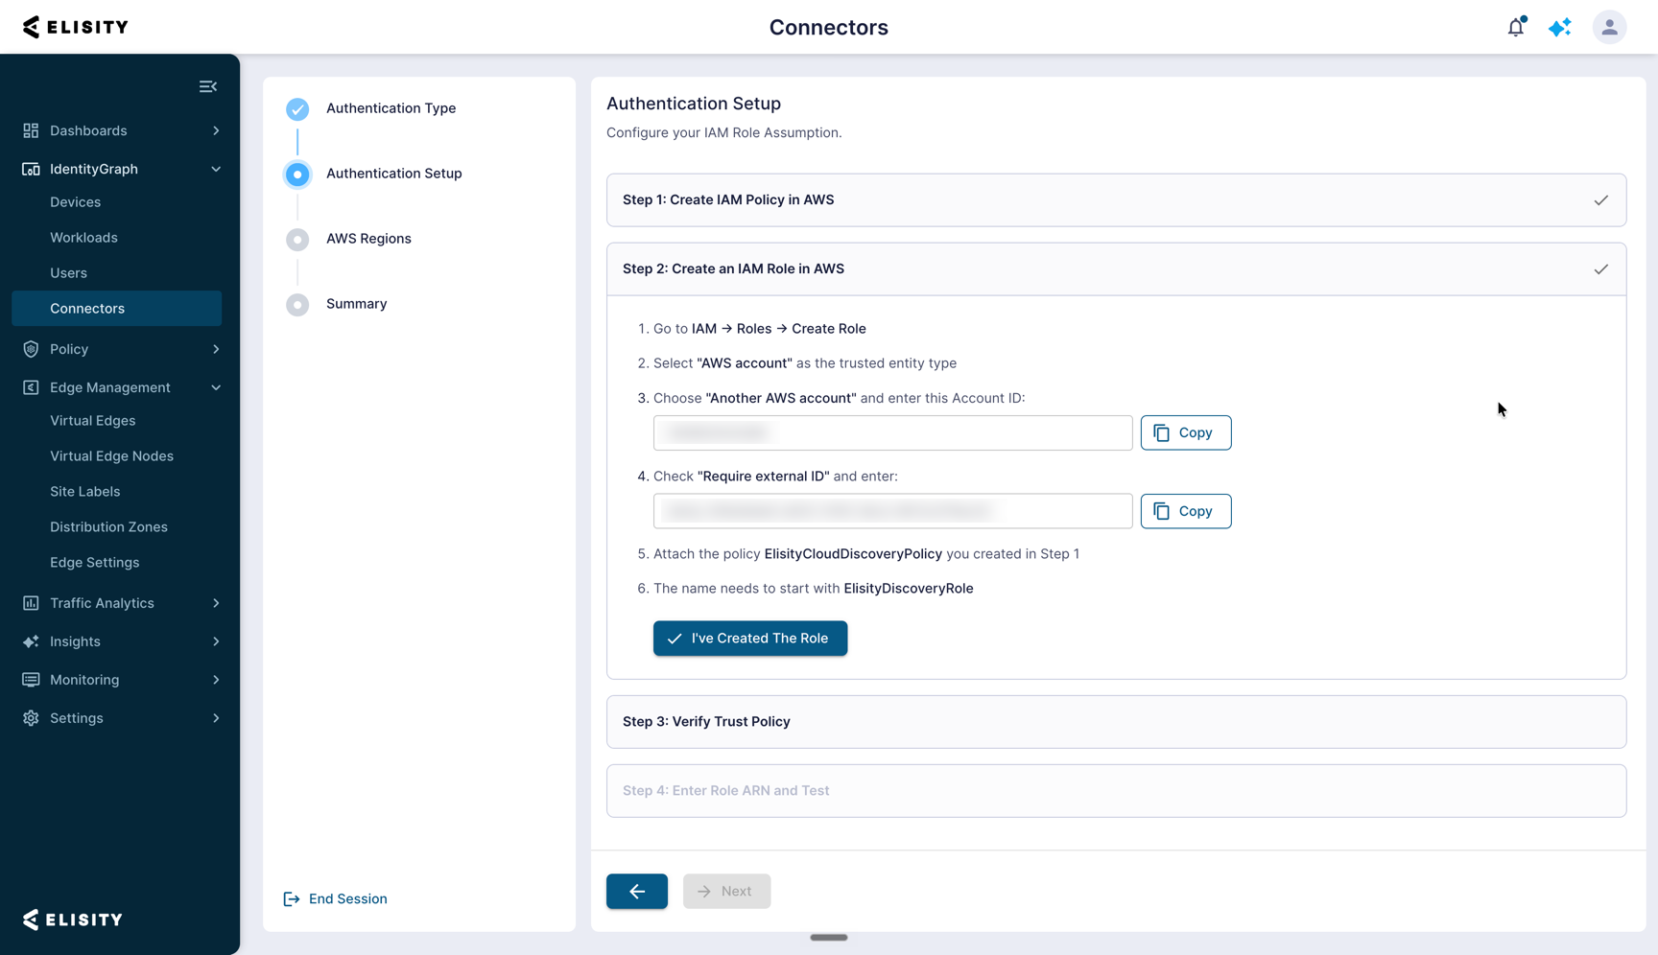Copy the external ID value
Viewport: 1658px width, 955px height.
[1185, 511]
